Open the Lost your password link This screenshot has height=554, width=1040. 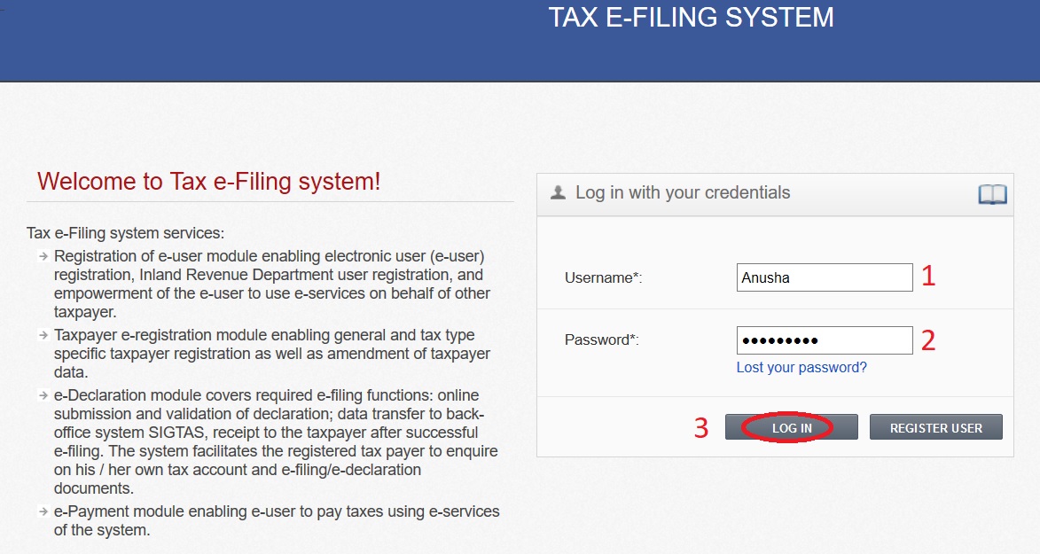(x=802, y=367)
